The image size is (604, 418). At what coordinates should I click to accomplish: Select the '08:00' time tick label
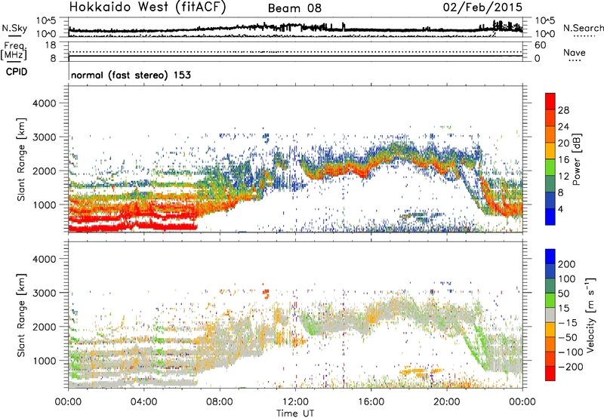pos(220,402)
